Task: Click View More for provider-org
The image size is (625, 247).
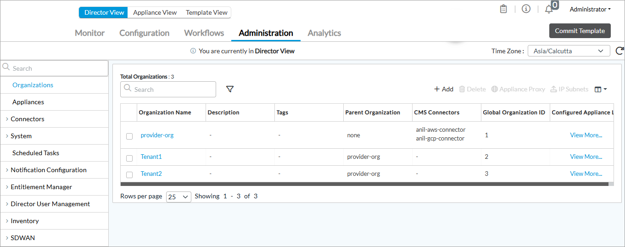Action: point(586,135)
